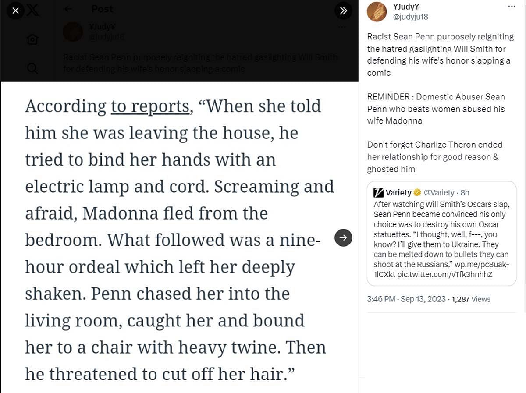Click the @judyju18 handle in the right panel
526x393 pixels.
pyautogui.click(x=411, y=17)
